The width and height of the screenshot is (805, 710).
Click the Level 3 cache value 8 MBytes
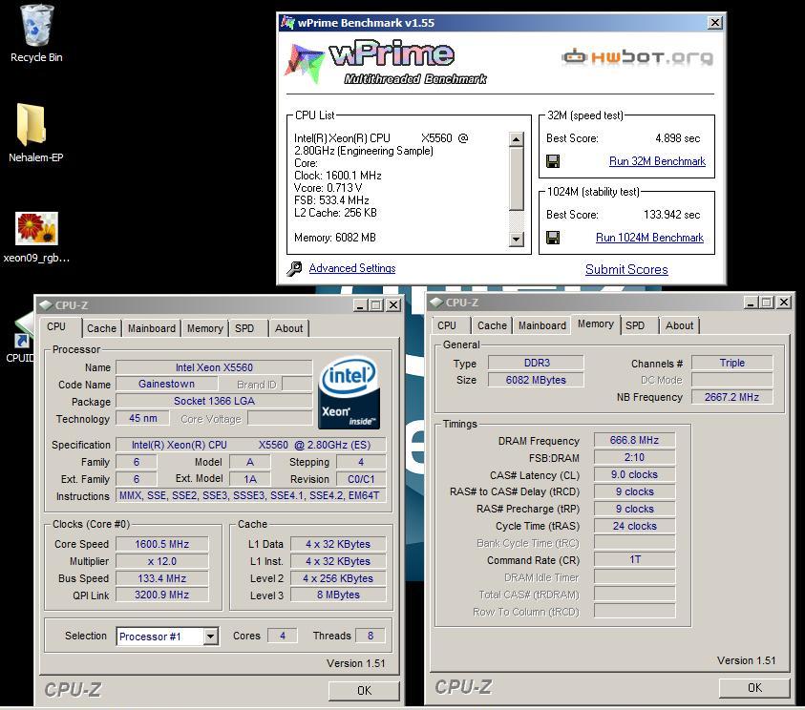click(338, 595)
